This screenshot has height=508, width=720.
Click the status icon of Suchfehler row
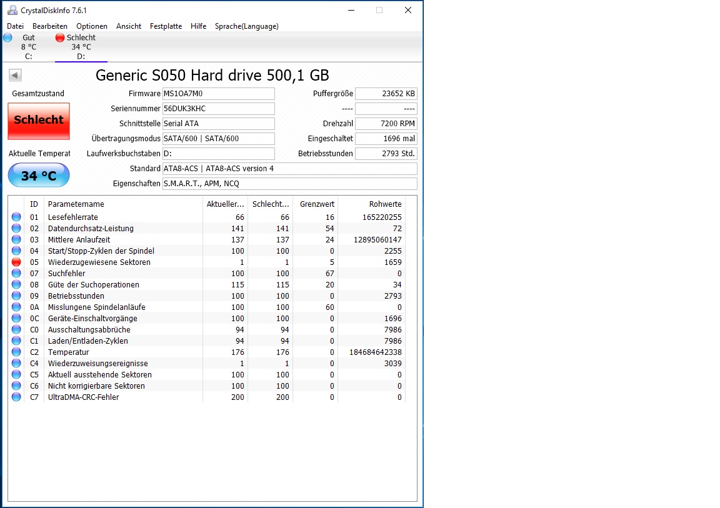pos(16,273)
